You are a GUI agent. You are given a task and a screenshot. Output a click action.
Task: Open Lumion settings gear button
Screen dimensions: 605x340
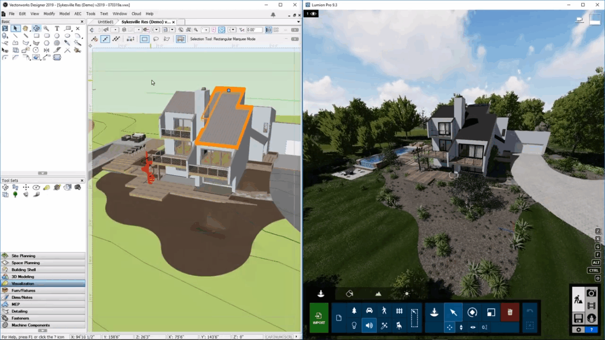(x=579, y=330)
